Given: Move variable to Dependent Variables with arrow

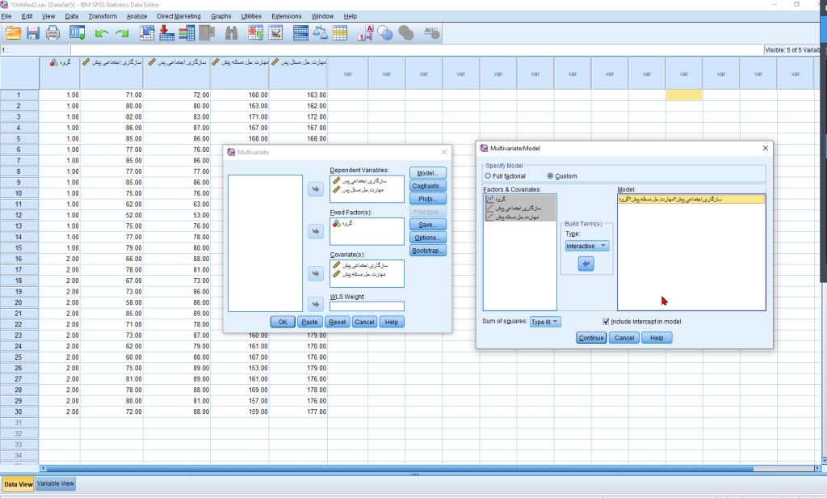Looking at the screenshot, I should point(316,189).
